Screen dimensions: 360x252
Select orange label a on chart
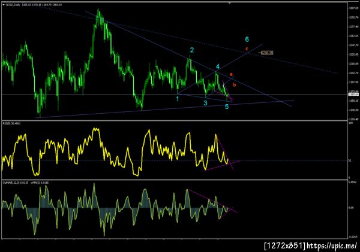(231, 74)
